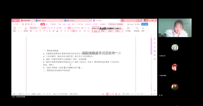
Task: Expand the styles gallery arrow
Action: click(x=123, y=31)
